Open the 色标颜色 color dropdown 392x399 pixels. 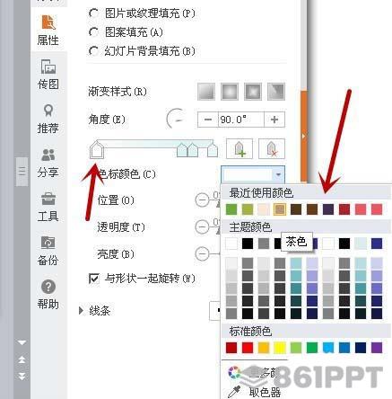(x=253, y=174)
